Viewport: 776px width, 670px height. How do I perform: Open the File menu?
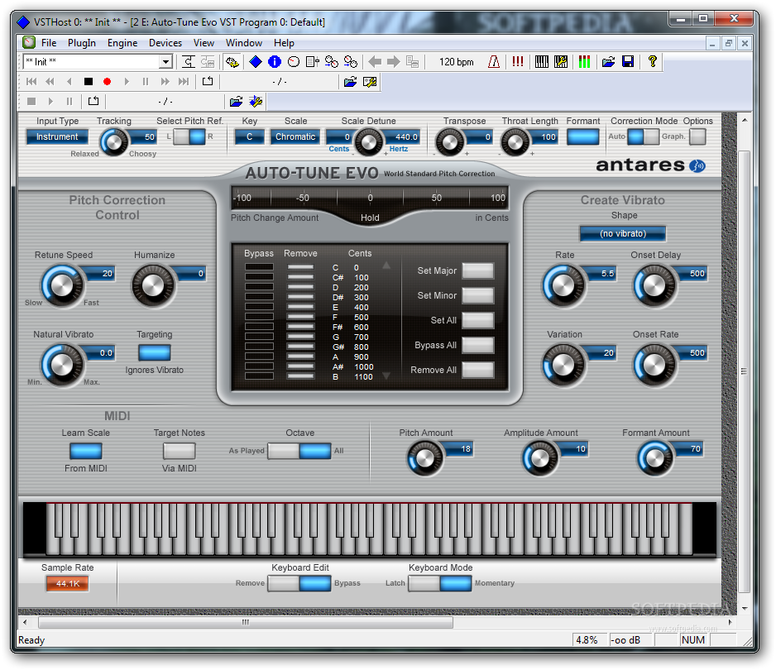pyautogui.click(x=49, y=43)
